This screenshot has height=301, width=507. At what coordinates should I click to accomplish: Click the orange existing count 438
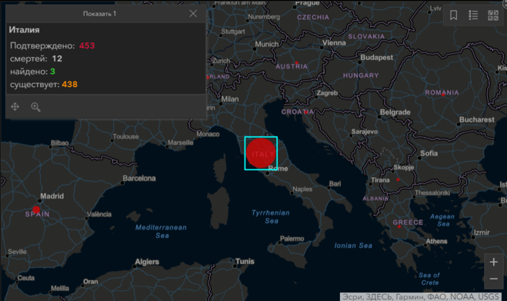[69, 85]
